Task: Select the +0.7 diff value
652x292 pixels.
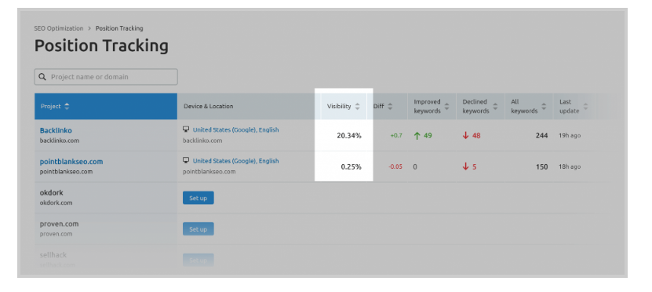Action: pos(396,136)
